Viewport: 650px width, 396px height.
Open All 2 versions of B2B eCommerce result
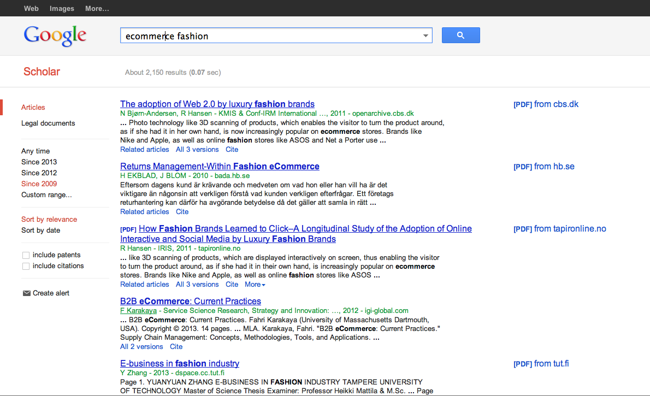click(141, 347)
